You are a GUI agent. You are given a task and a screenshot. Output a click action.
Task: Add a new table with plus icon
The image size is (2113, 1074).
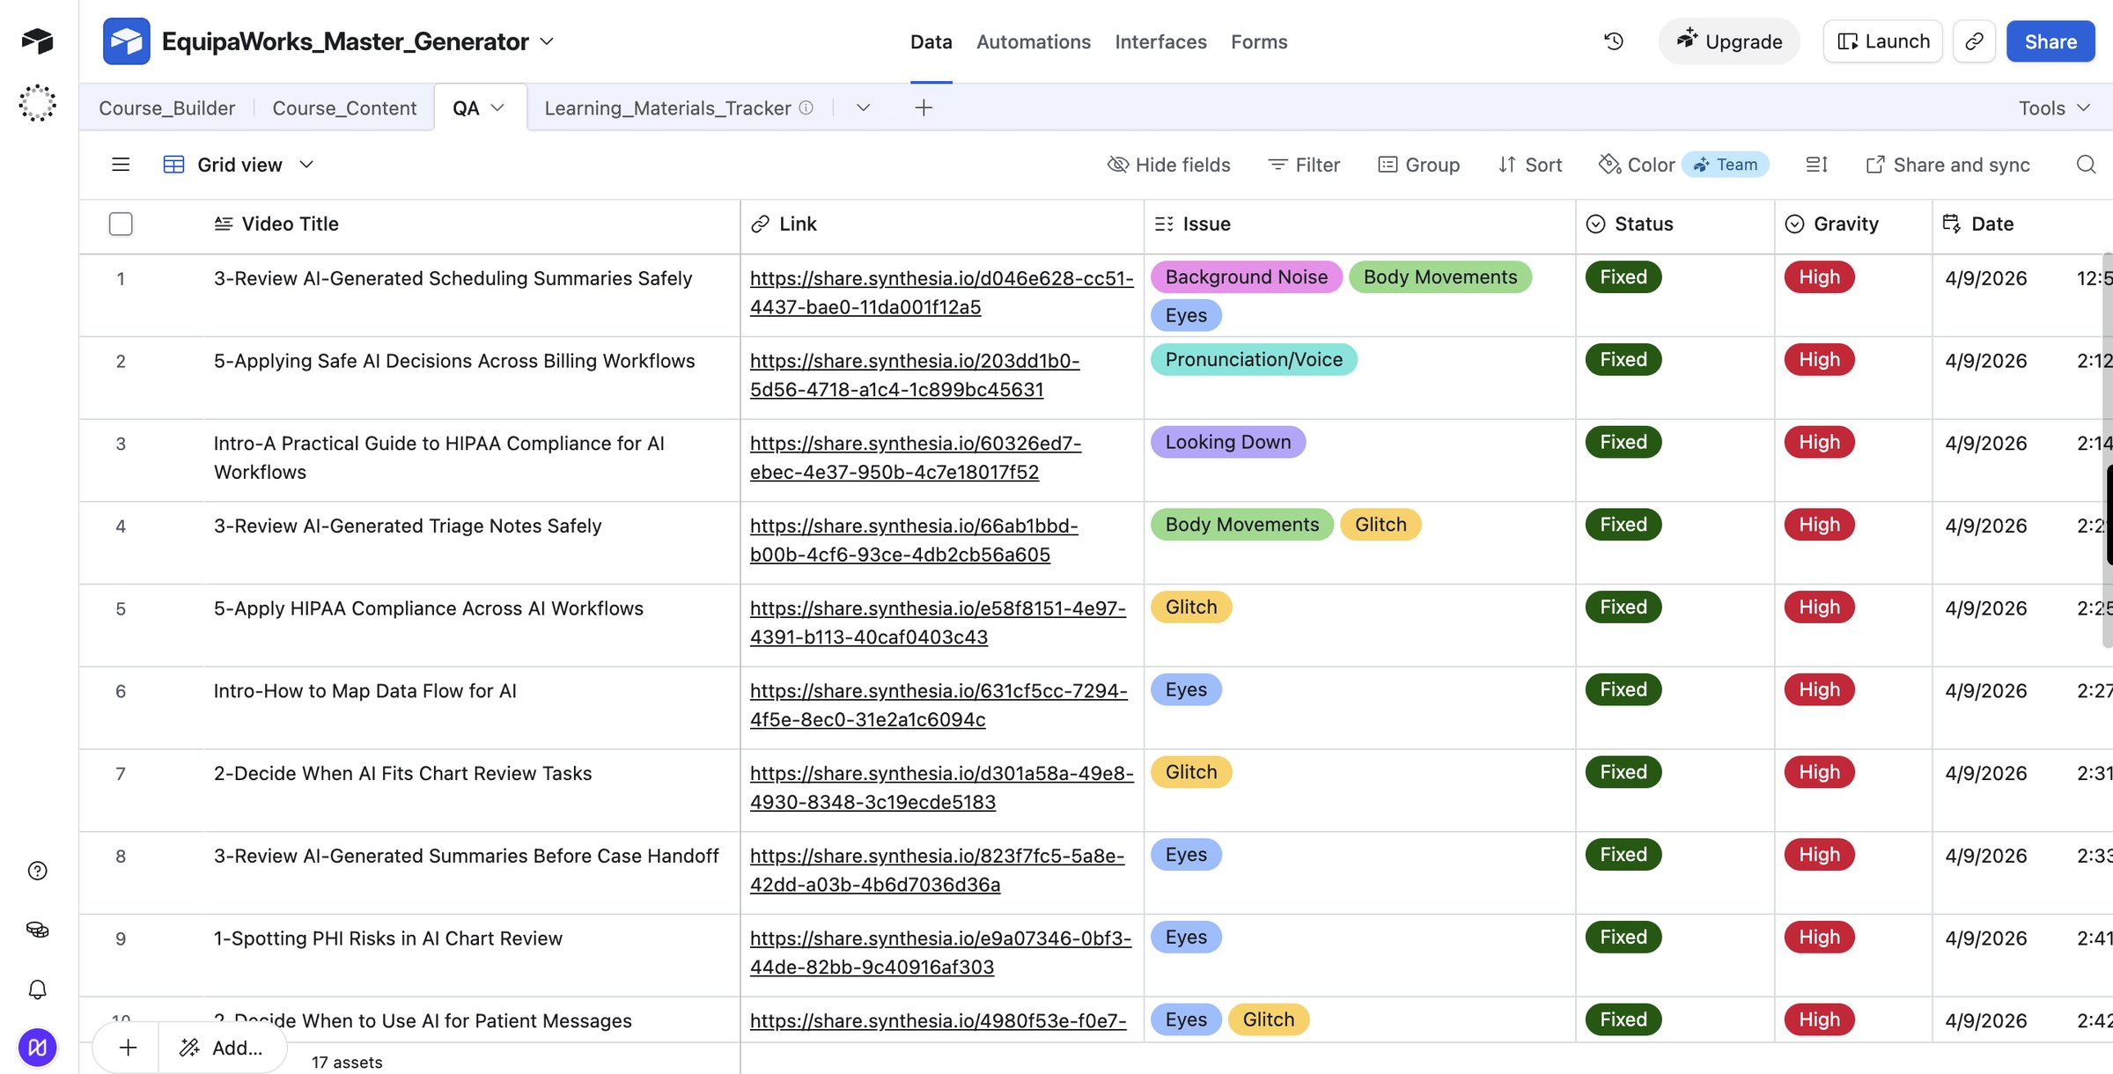coord(923,107)
